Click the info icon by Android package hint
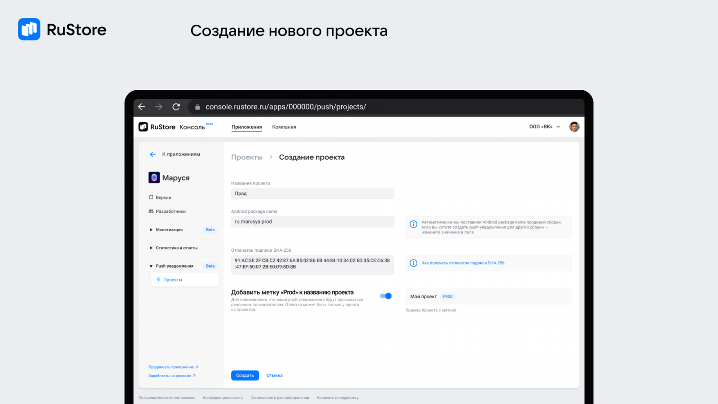 pyautogui.click(x=413, y=224)
